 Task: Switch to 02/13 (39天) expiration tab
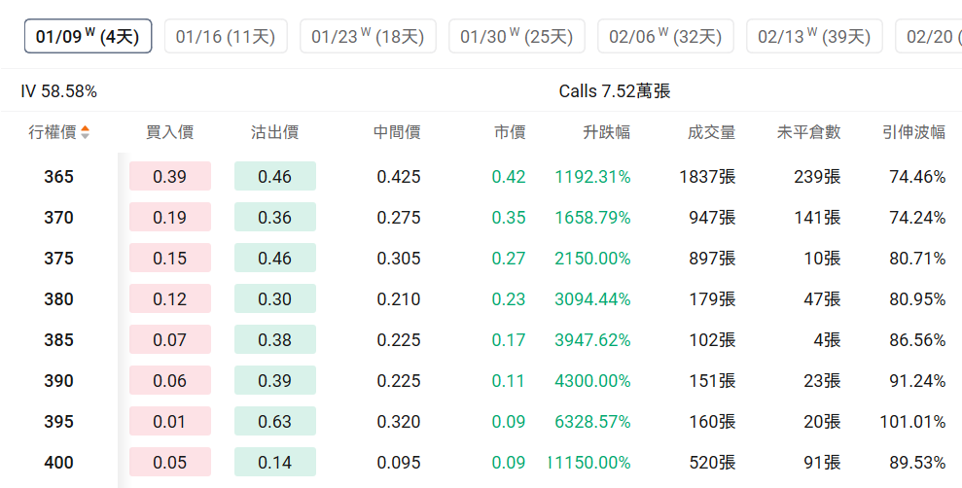(814, 37)
